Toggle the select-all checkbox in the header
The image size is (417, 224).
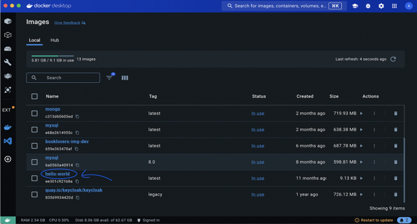[34, 96]
